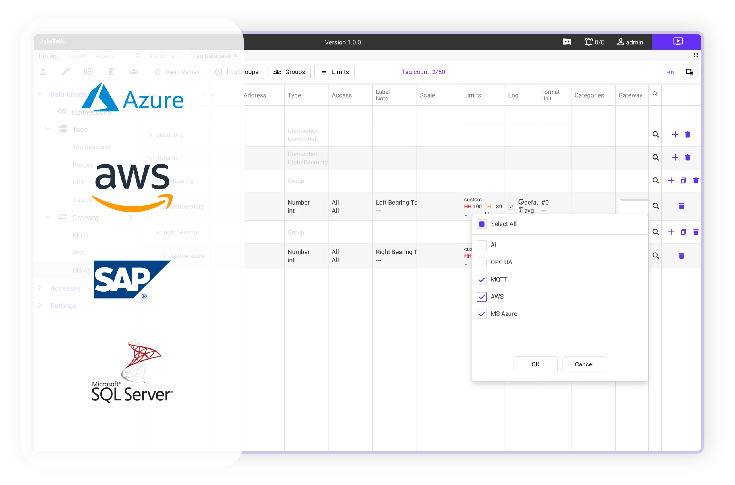
Task: Switch to the Welcome tab
Action: point(162,56)
